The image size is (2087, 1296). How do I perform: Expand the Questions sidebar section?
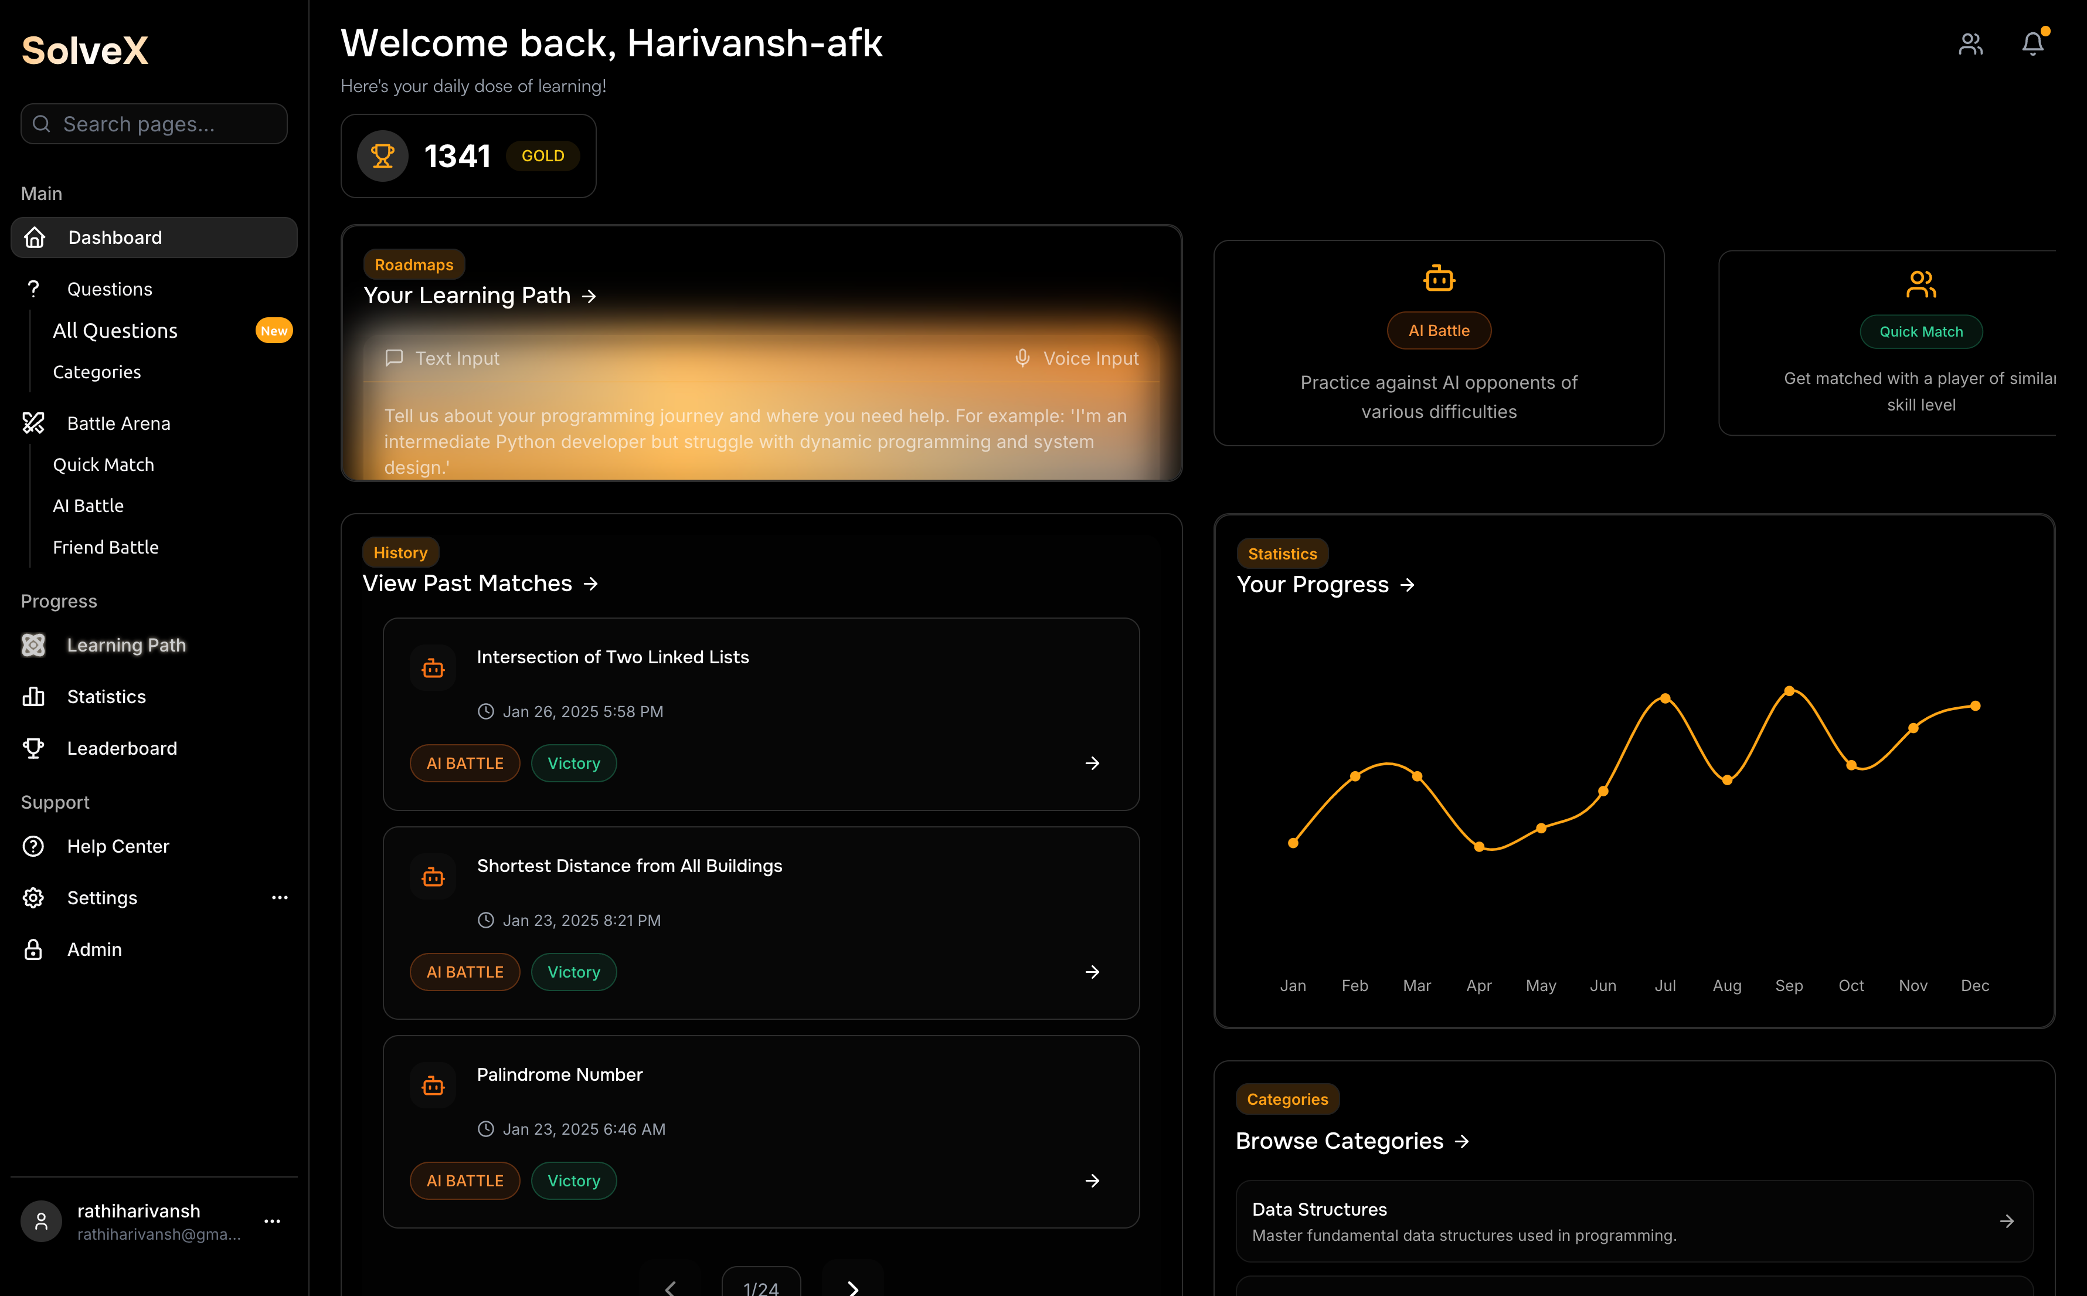(110, 289)
